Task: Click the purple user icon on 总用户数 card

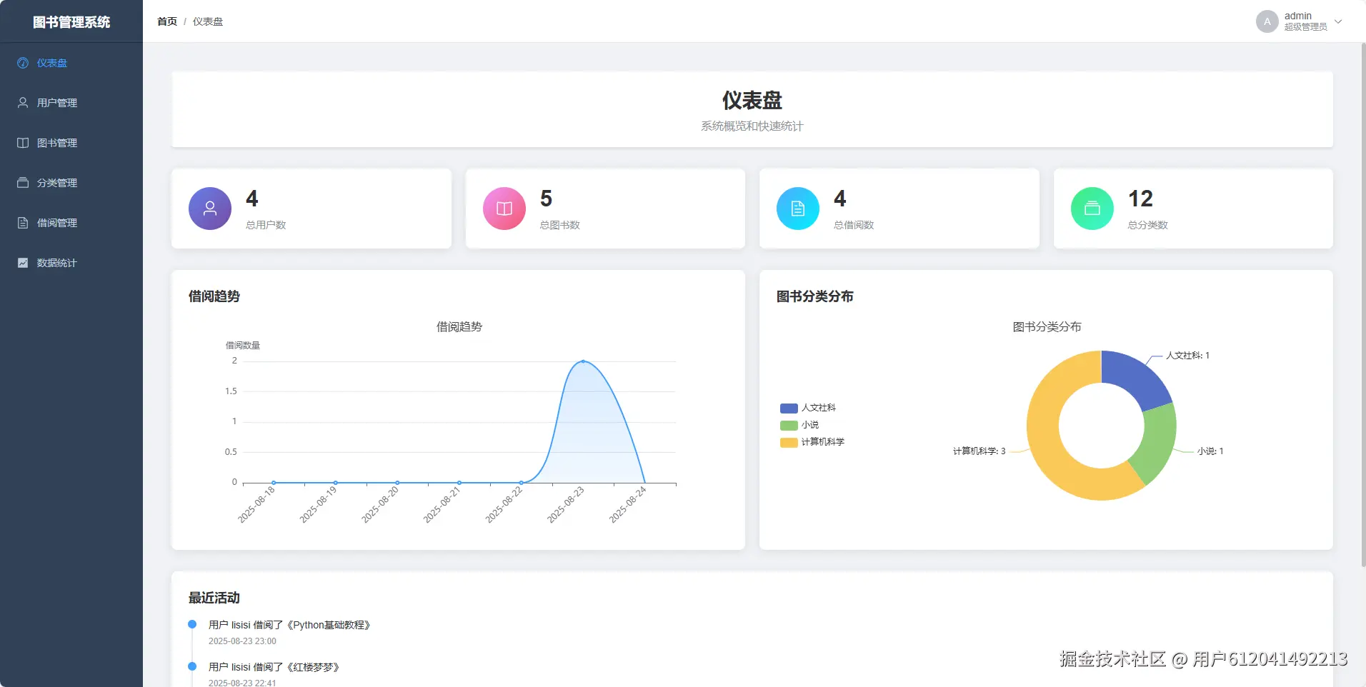Action: (x=210, y=209)
